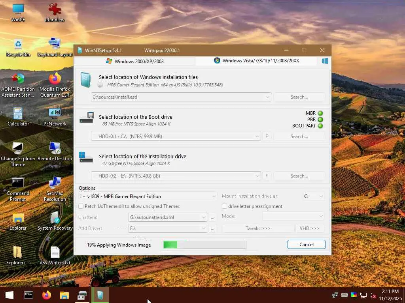Open the Calculator desktop icon

coord(18,117)
